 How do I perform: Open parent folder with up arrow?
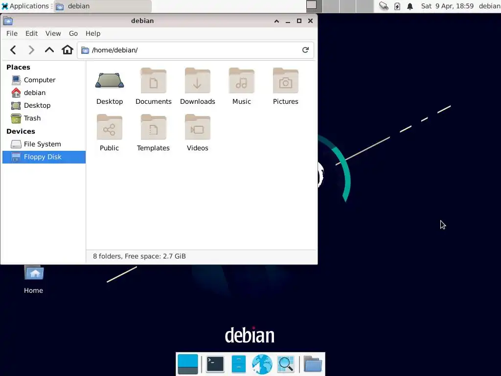pos(49,50)
